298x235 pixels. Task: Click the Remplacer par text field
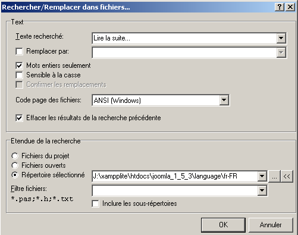coord(184,52)
